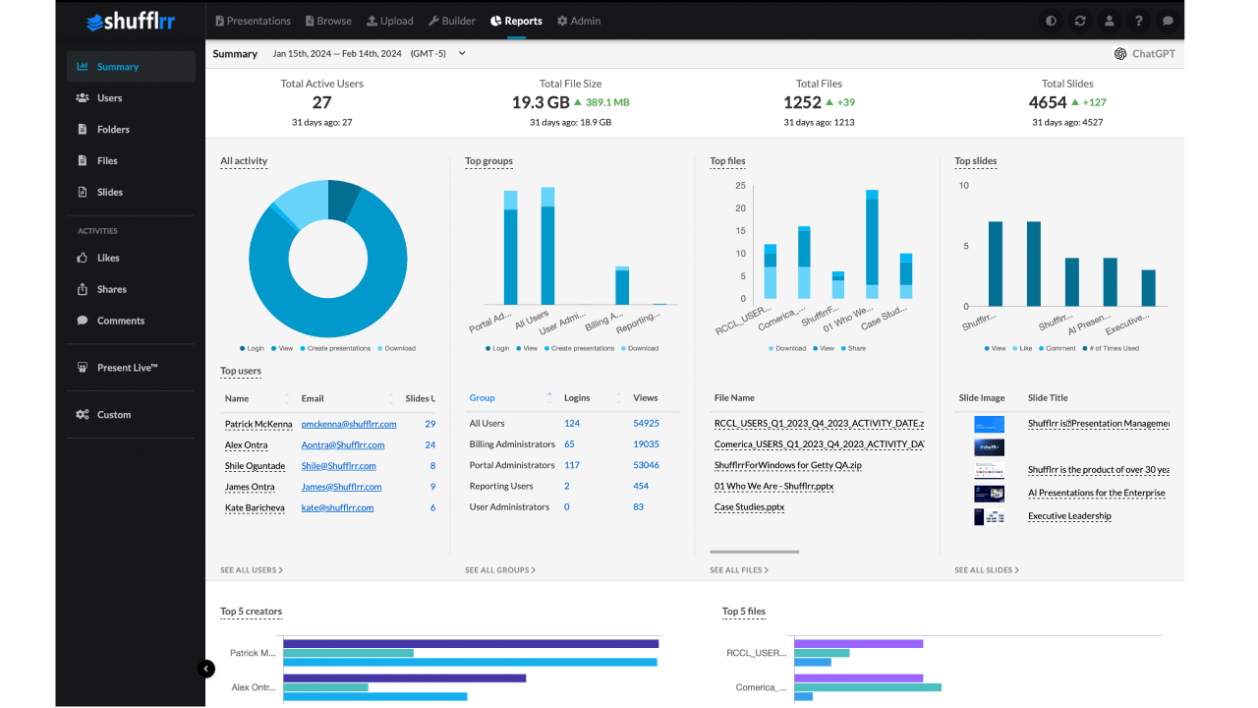Click All Users logins value 124
Image resolution: width=1258 pixels, height=708 pixels.
point(572,424)
